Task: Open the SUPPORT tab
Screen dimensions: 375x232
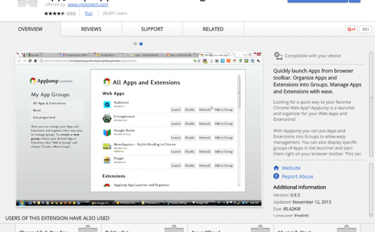Action: (x=152, y=29)
